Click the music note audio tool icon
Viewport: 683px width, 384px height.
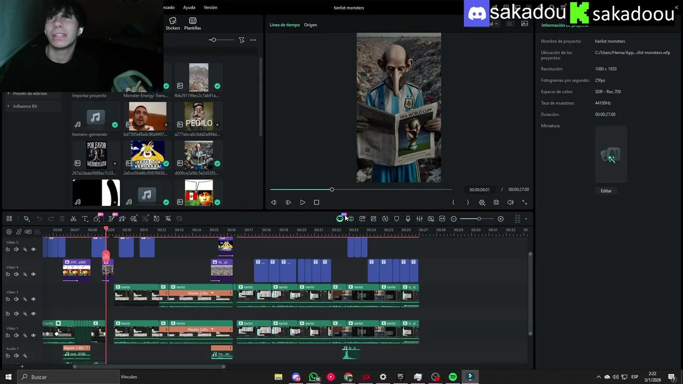pyautogui.click(x=122, y=219)
